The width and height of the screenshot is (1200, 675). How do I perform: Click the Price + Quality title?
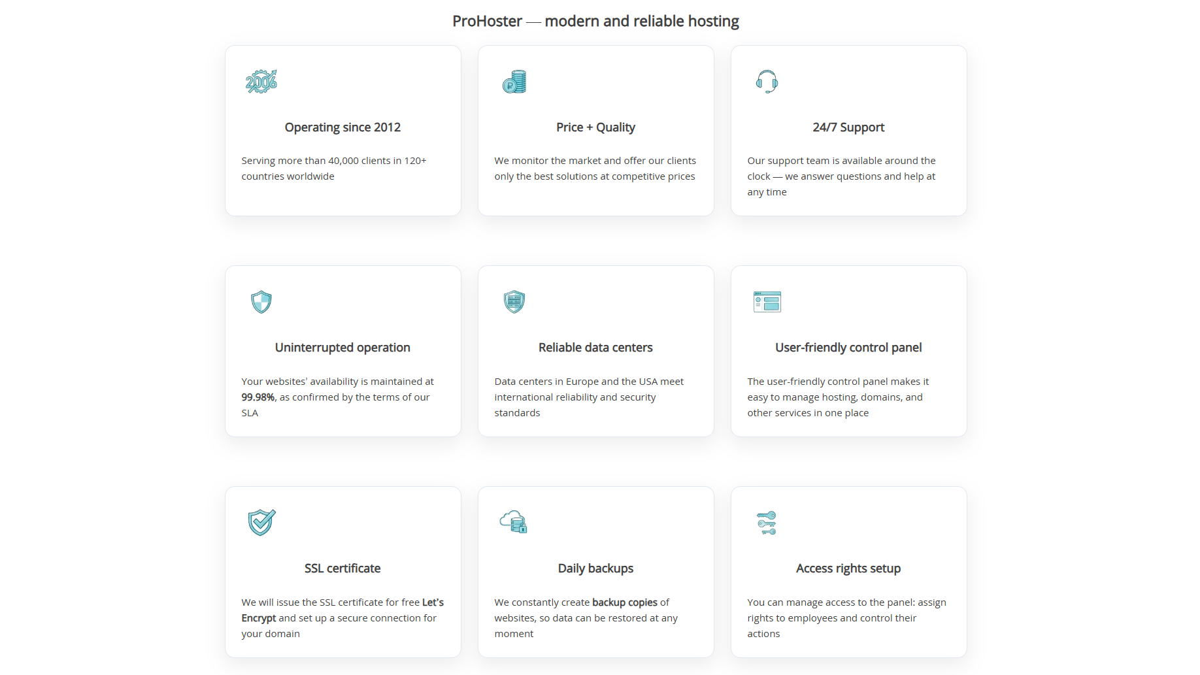[595, 127]
